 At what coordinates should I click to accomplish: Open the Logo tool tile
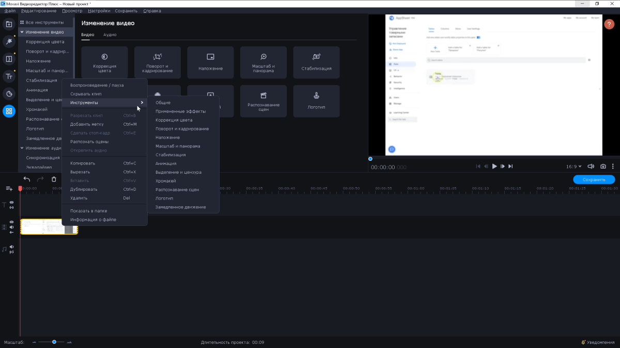(316, 101)
